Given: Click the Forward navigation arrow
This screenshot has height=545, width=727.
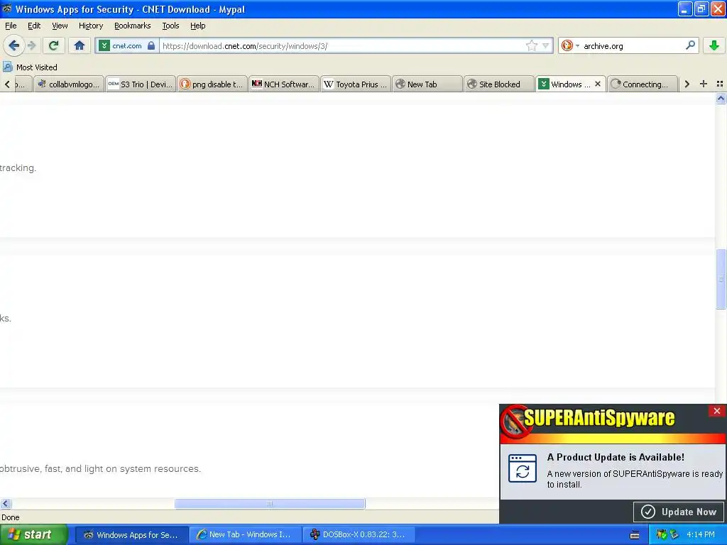Looking at the screenshot, I should 31,45.
